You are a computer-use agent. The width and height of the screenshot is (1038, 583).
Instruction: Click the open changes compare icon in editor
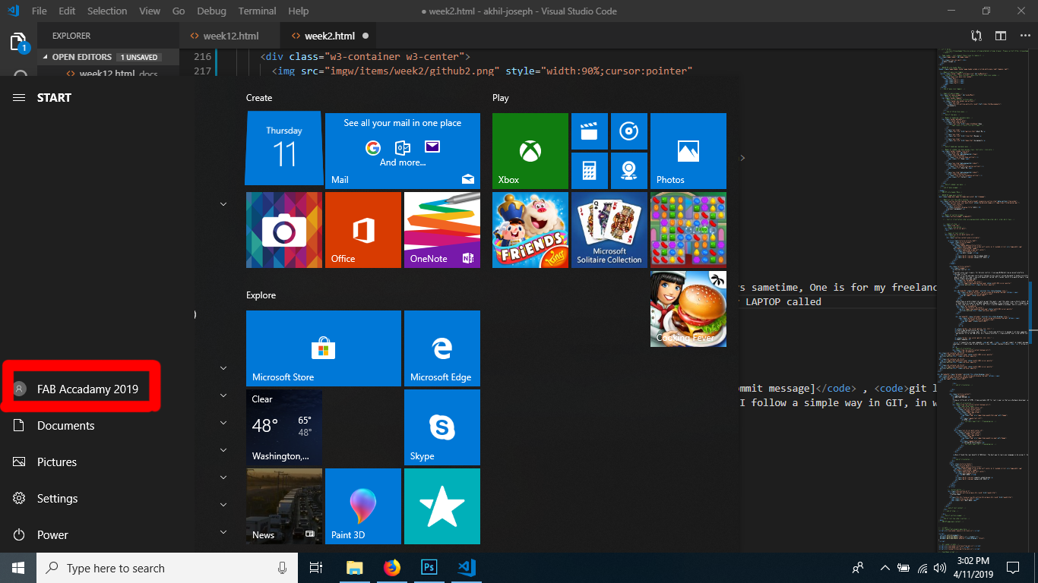tap(976, 36)
